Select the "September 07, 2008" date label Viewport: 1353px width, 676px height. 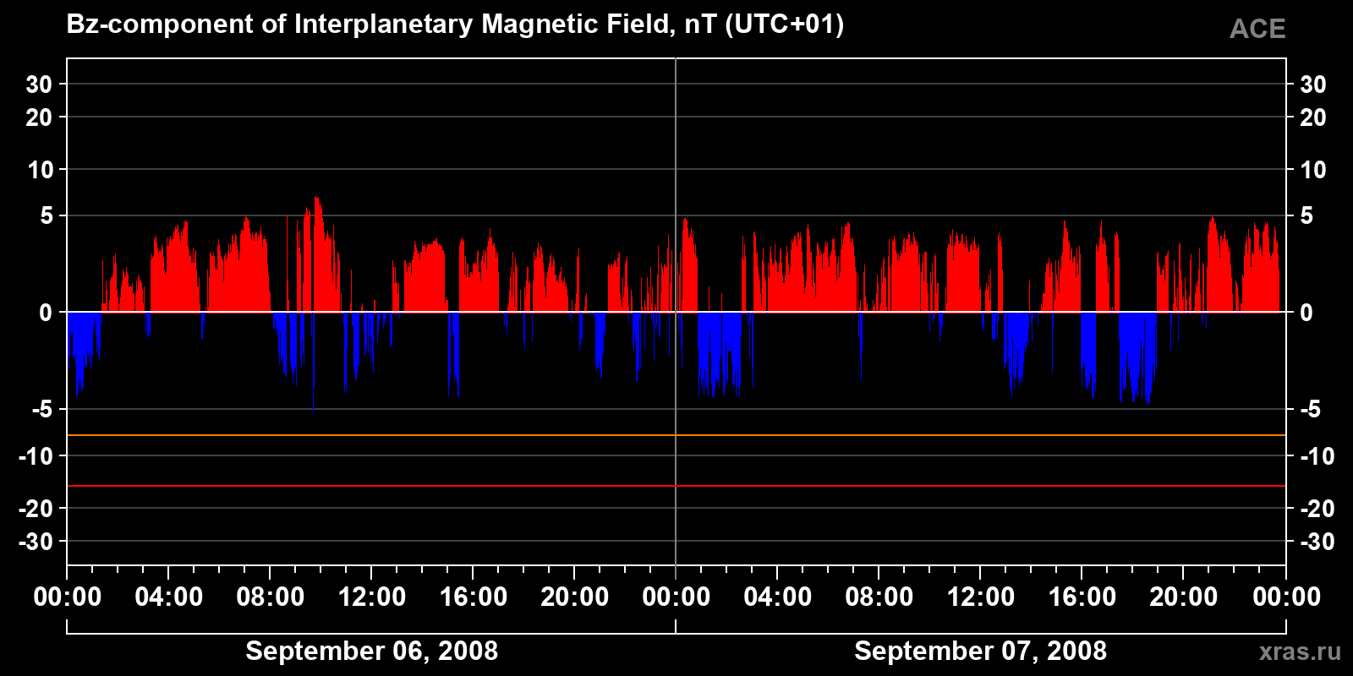pyautogui.click(x=980, y=651)
